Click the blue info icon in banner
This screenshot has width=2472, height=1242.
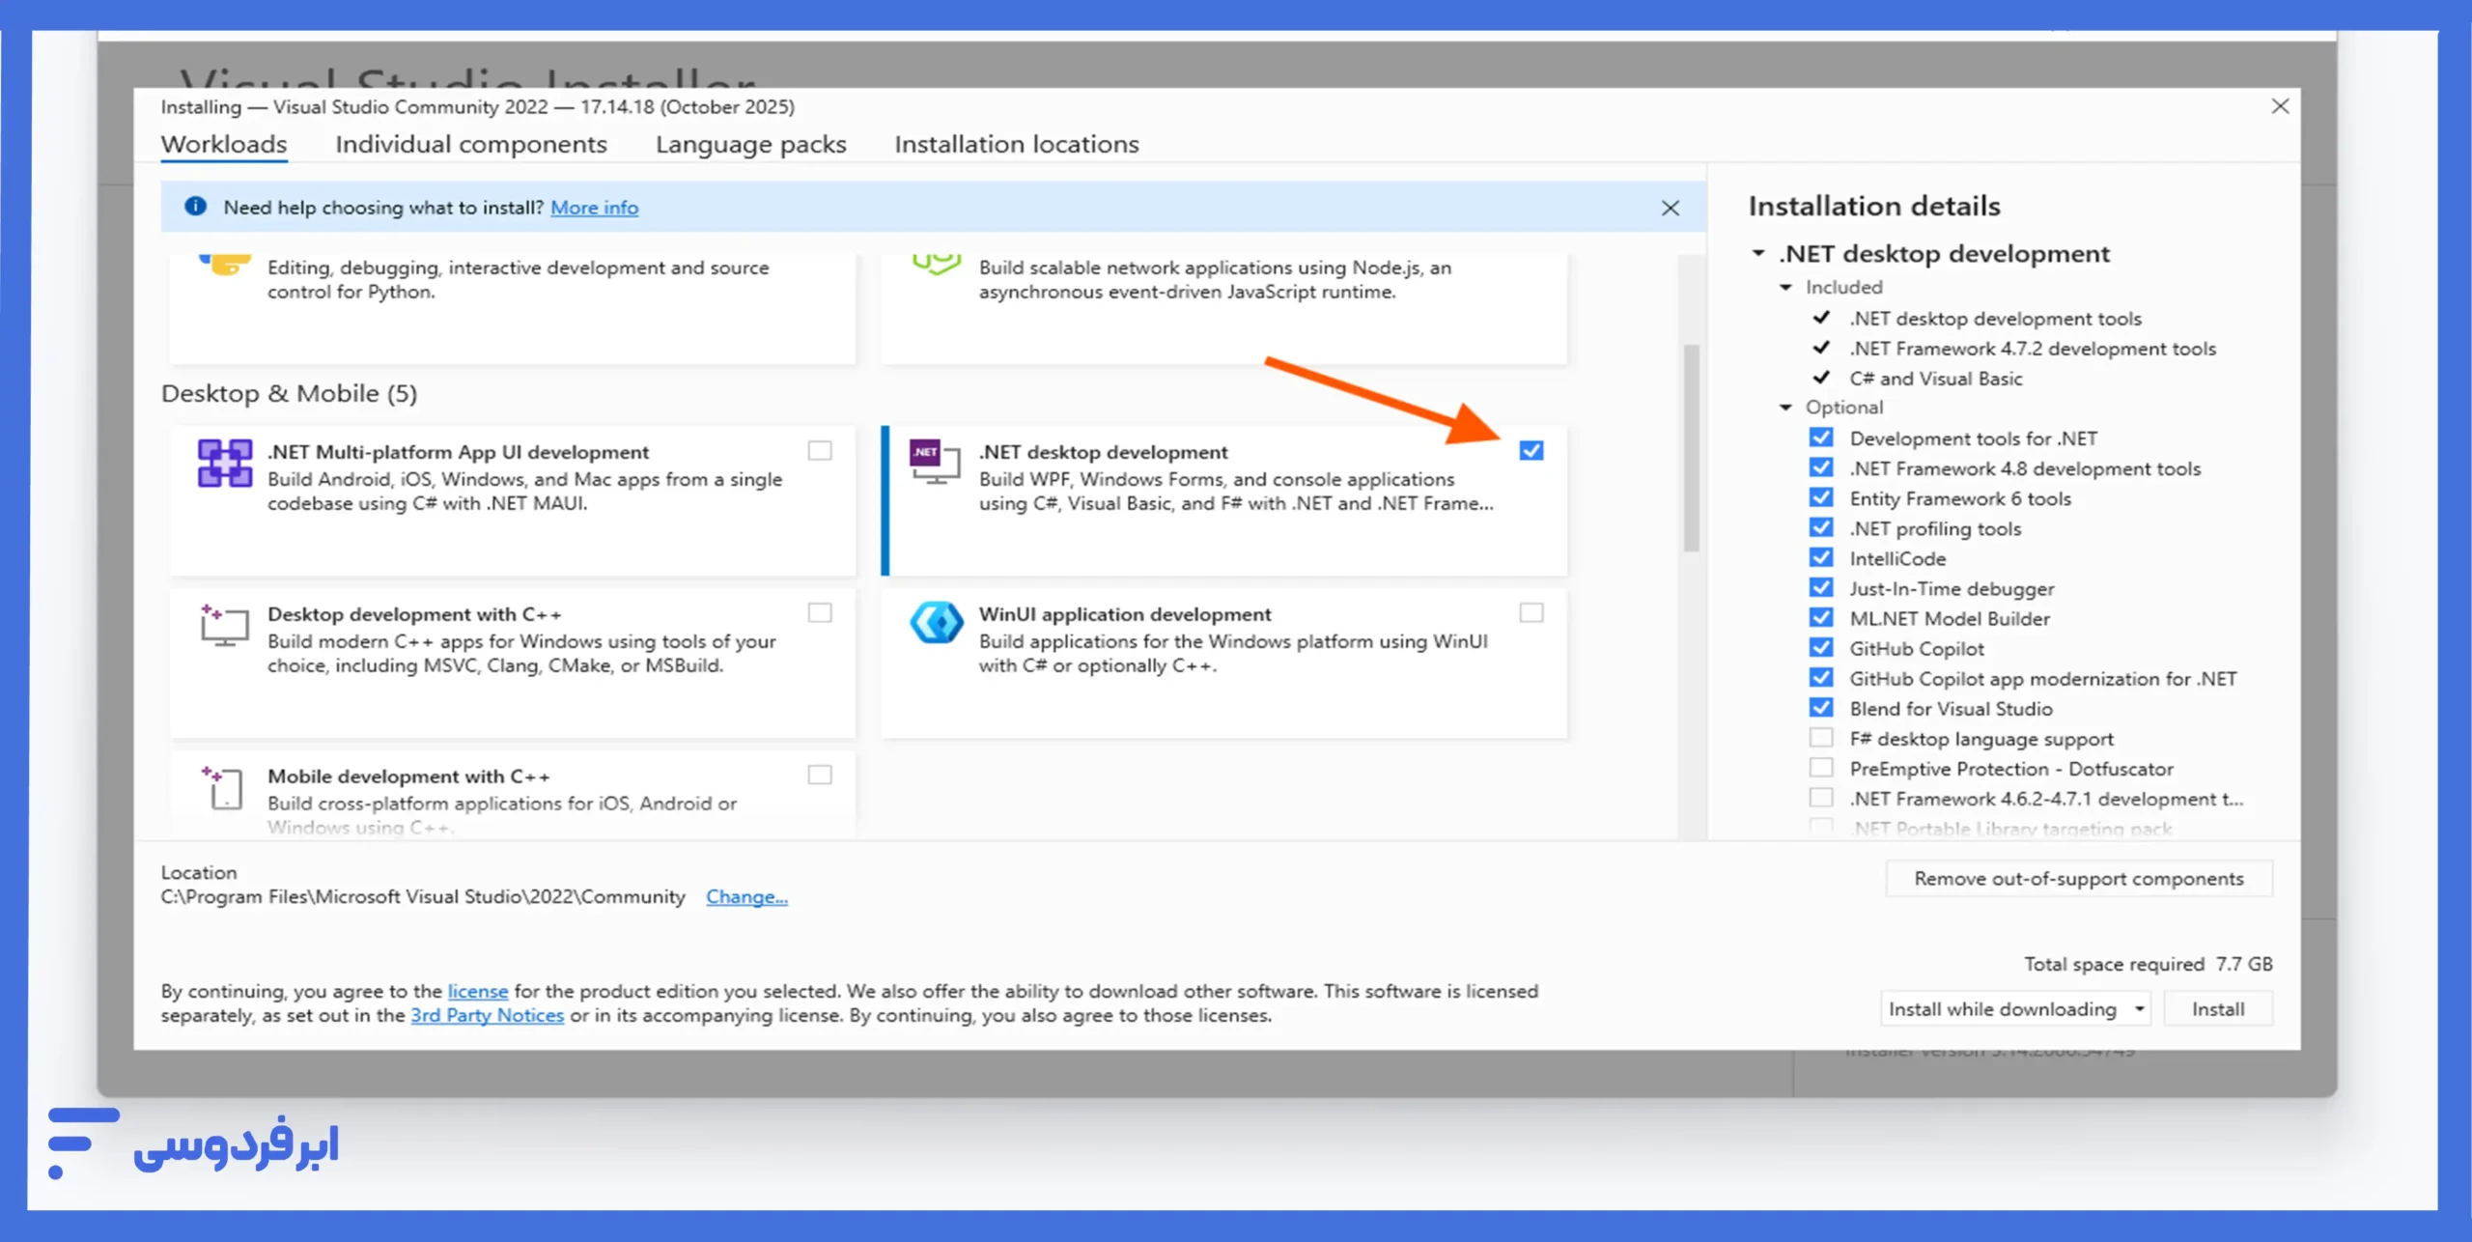[x=195, y=207]
